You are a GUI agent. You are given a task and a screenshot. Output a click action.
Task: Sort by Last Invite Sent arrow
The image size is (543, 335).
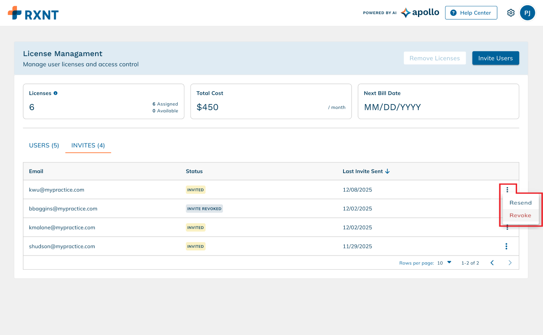coord(387,171)
